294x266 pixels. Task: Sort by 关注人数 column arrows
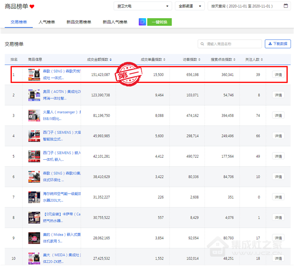262,60
